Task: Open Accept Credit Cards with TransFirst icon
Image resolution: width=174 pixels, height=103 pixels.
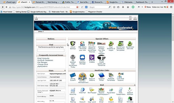Action: 101,57
